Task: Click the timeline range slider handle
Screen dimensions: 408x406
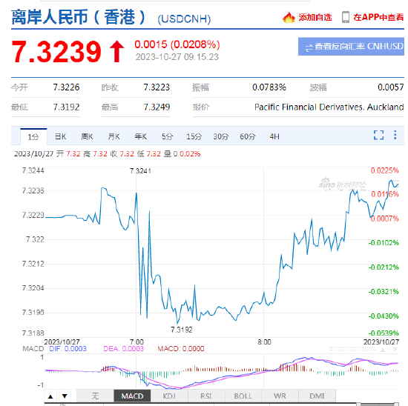Action: [359, 405]
